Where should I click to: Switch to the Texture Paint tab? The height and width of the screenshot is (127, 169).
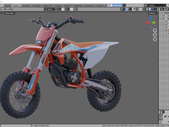pos(48,6)
